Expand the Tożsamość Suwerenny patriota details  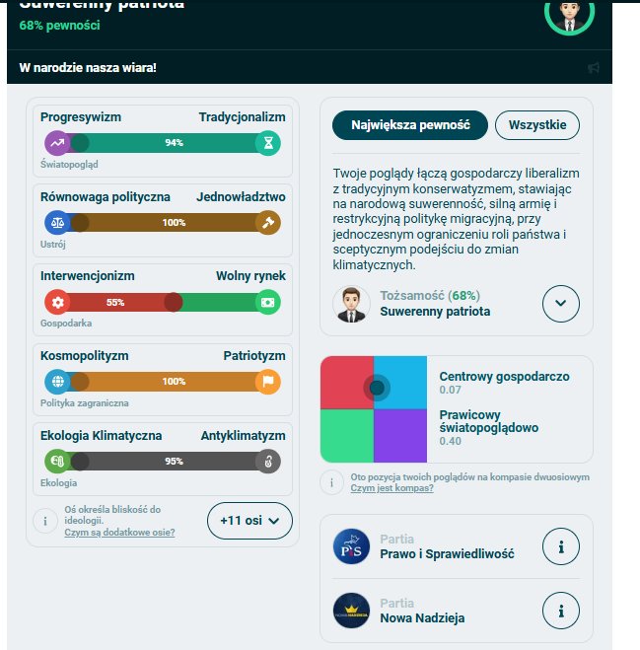pyautogui.click(x=561, y=304)
